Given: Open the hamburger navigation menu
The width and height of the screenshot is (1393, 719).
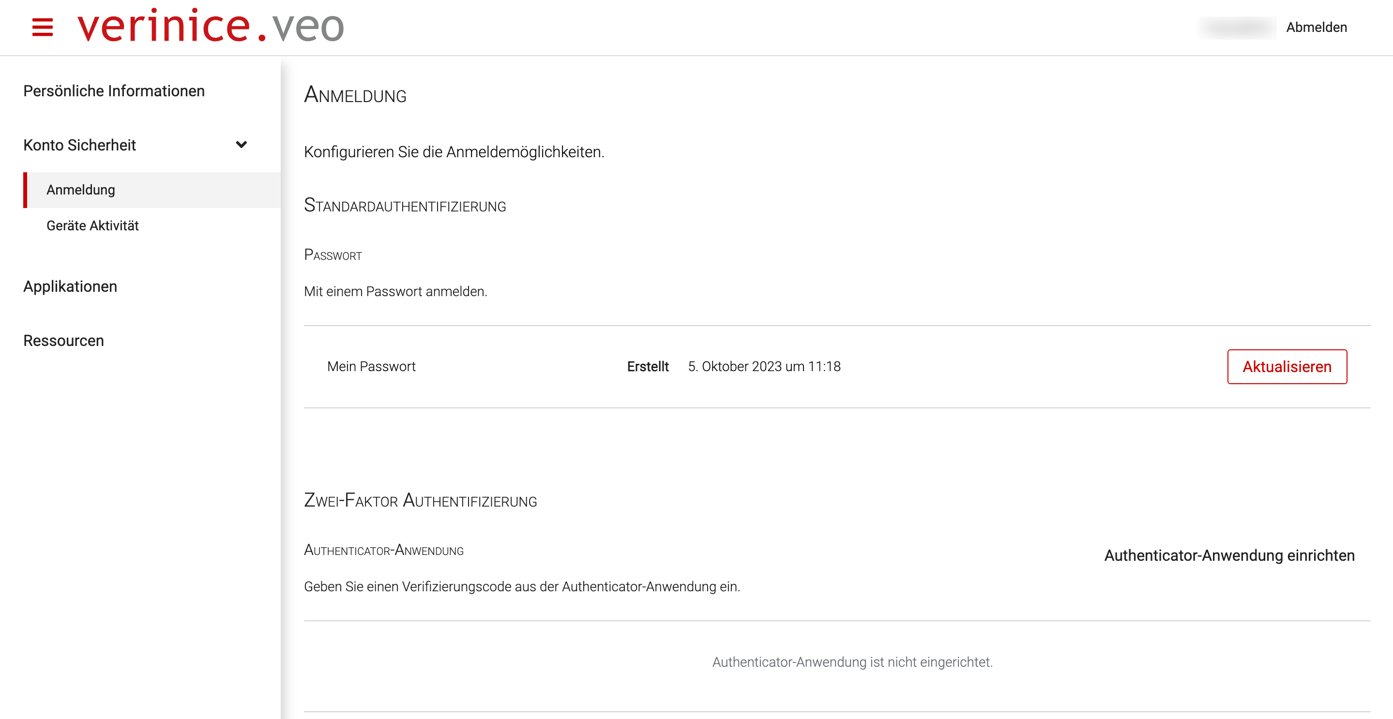Looking at the screenshot, I should coord(42,28).
